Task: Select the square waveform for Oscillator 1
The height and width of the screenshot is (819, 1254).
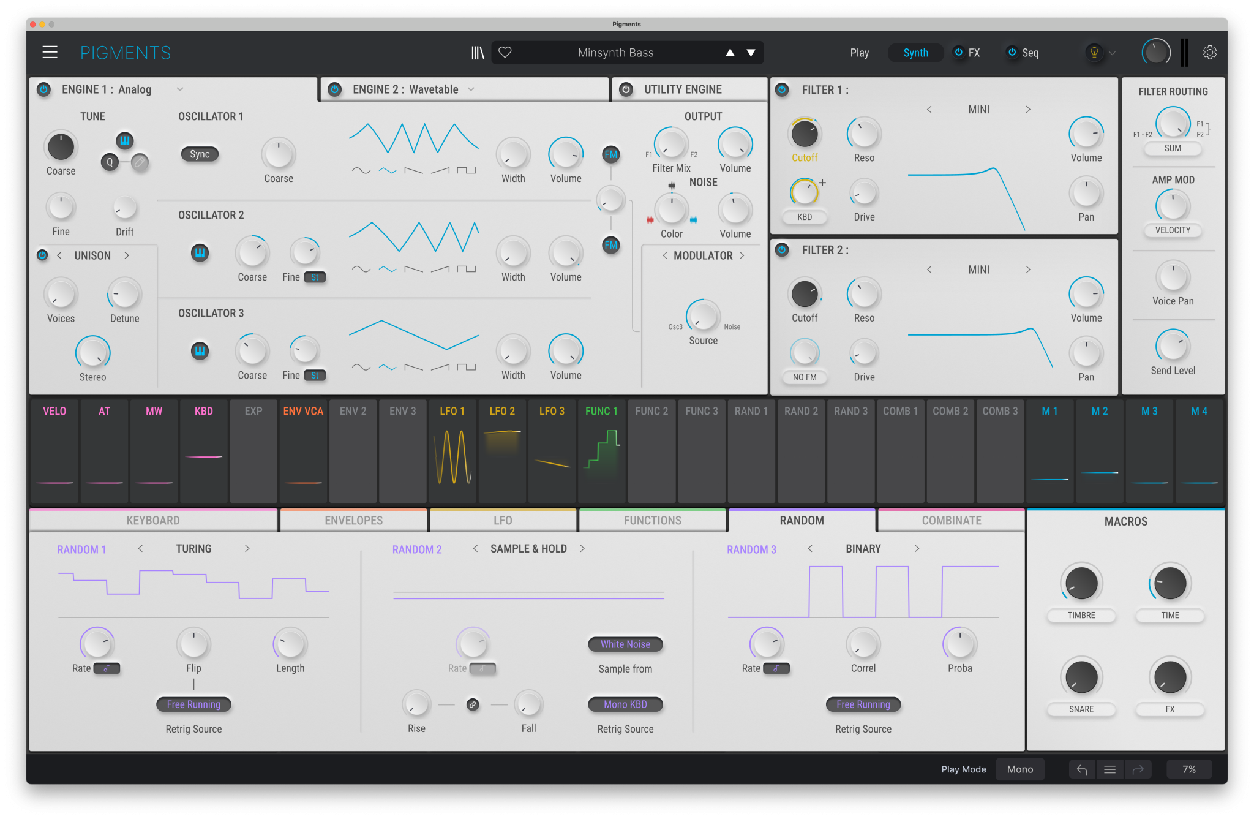Action: [467, 170]
